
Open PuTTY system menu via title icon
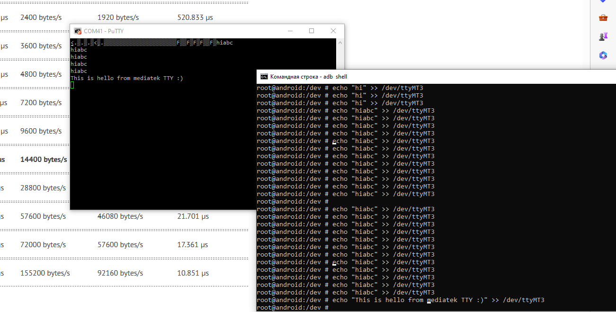coord(78,31)
